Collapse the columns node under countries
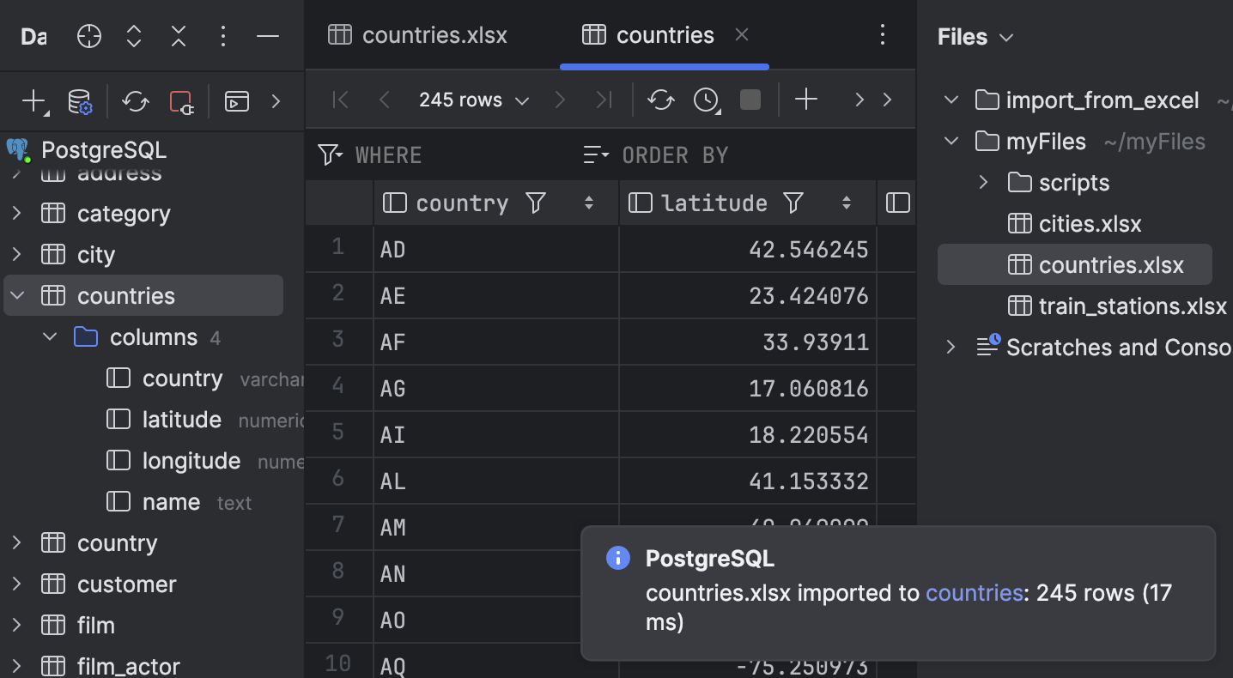 pyautogui.click(x=49, y=336)
